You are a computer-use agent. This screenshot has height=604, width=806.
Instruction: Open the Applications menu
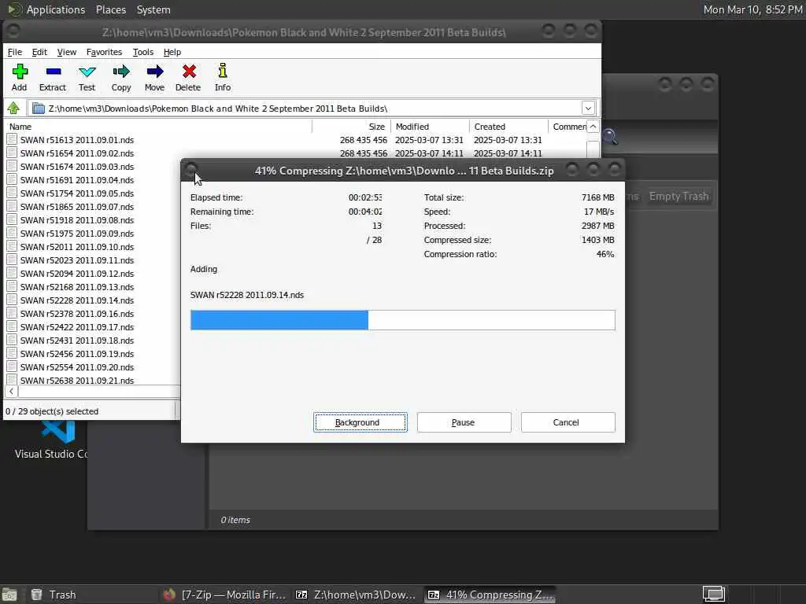[x=56, y=9]
